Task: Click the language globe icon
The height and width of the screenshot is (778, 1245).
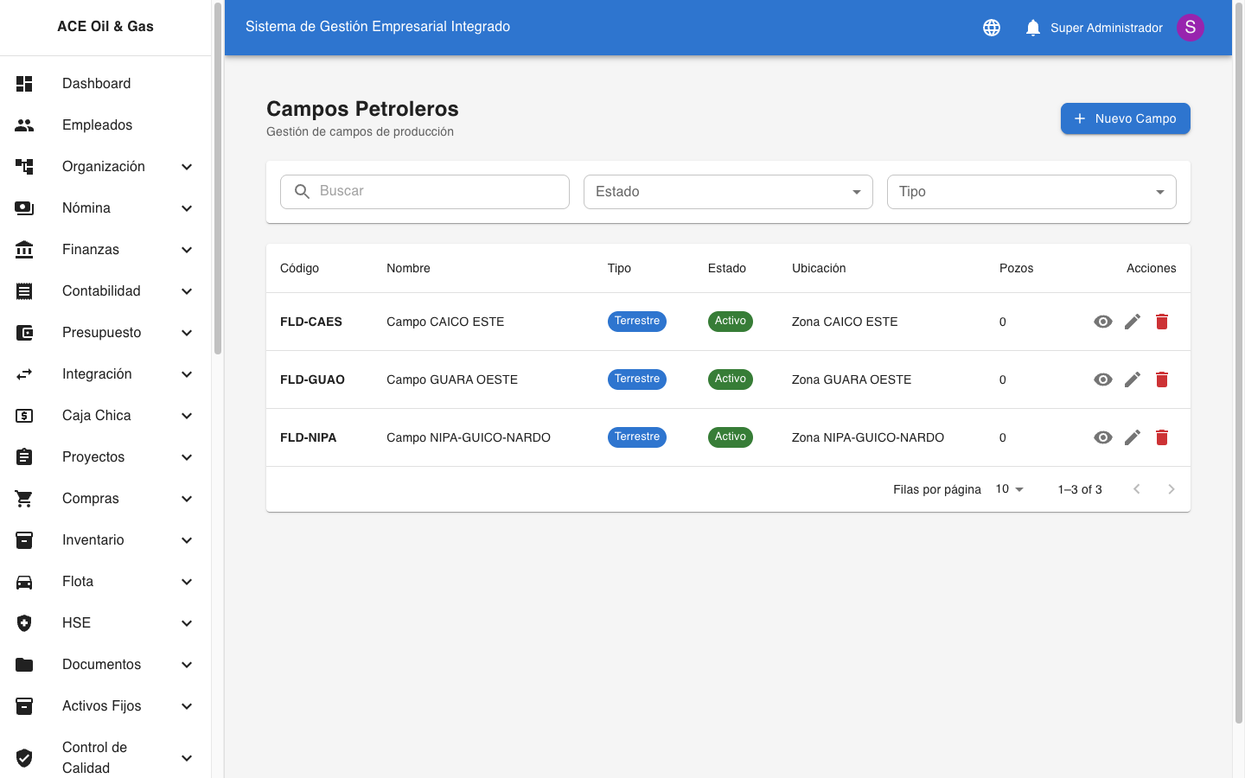Action: pyautogui.click(x=992, y=28)
